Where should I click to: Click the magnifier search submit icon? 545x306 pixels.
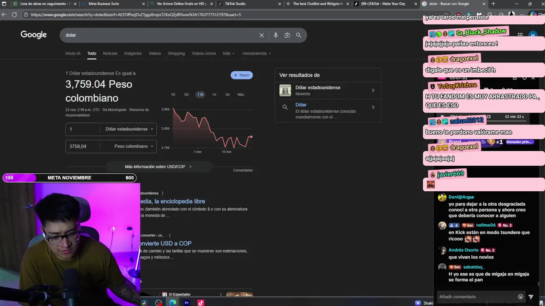pyautogui.click(x=298, y=35)
